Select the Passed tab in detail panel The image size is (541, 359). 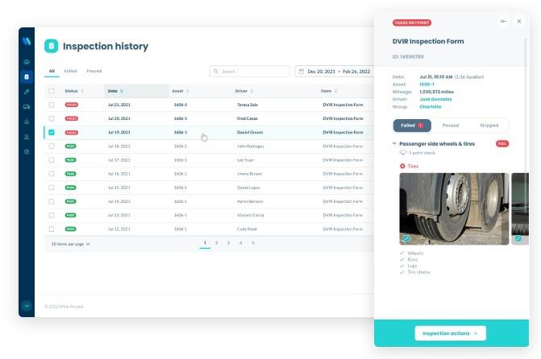[451, 126]
